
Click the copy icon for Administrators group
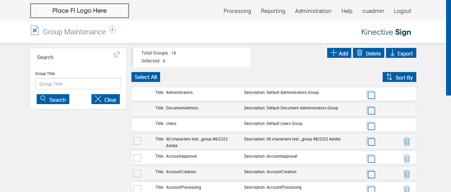click(x=371, y=95)
